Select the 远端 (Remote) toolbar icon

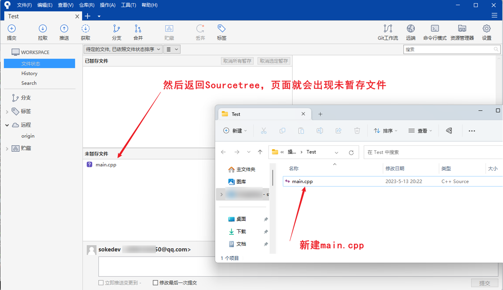(x=410, y=32)
